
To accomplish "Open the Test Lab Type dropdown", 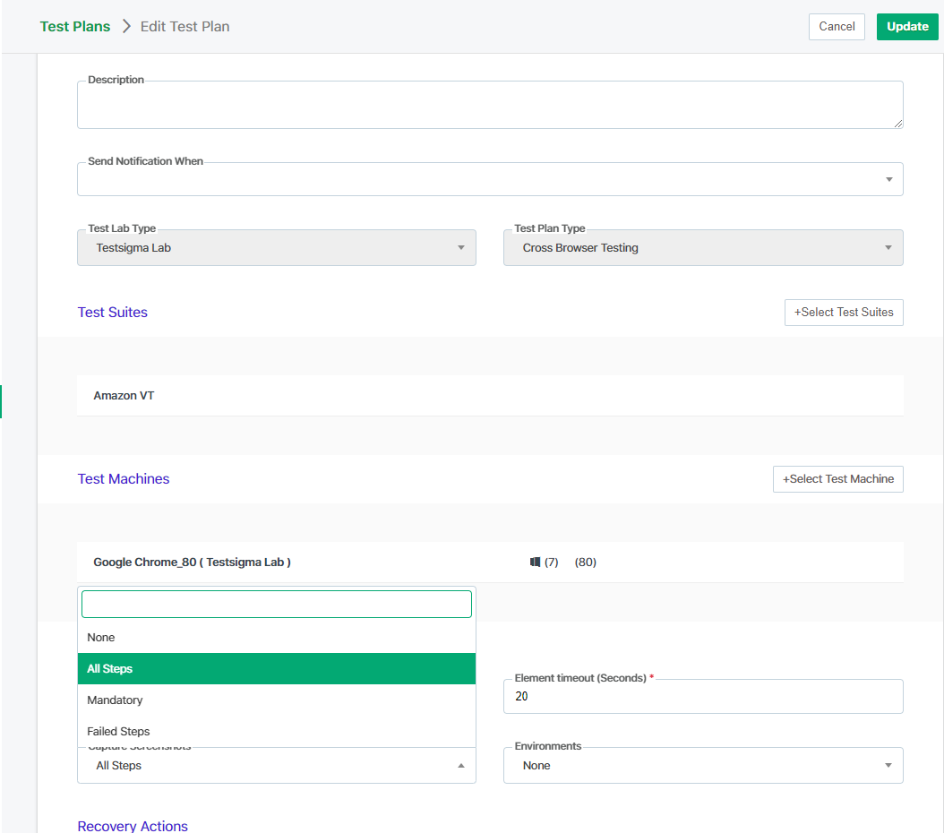I will coord(277,247).
